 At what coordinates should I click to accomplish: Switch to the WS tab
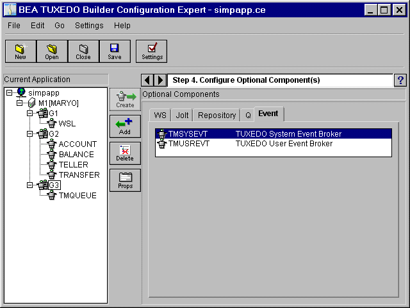point(160,116)
